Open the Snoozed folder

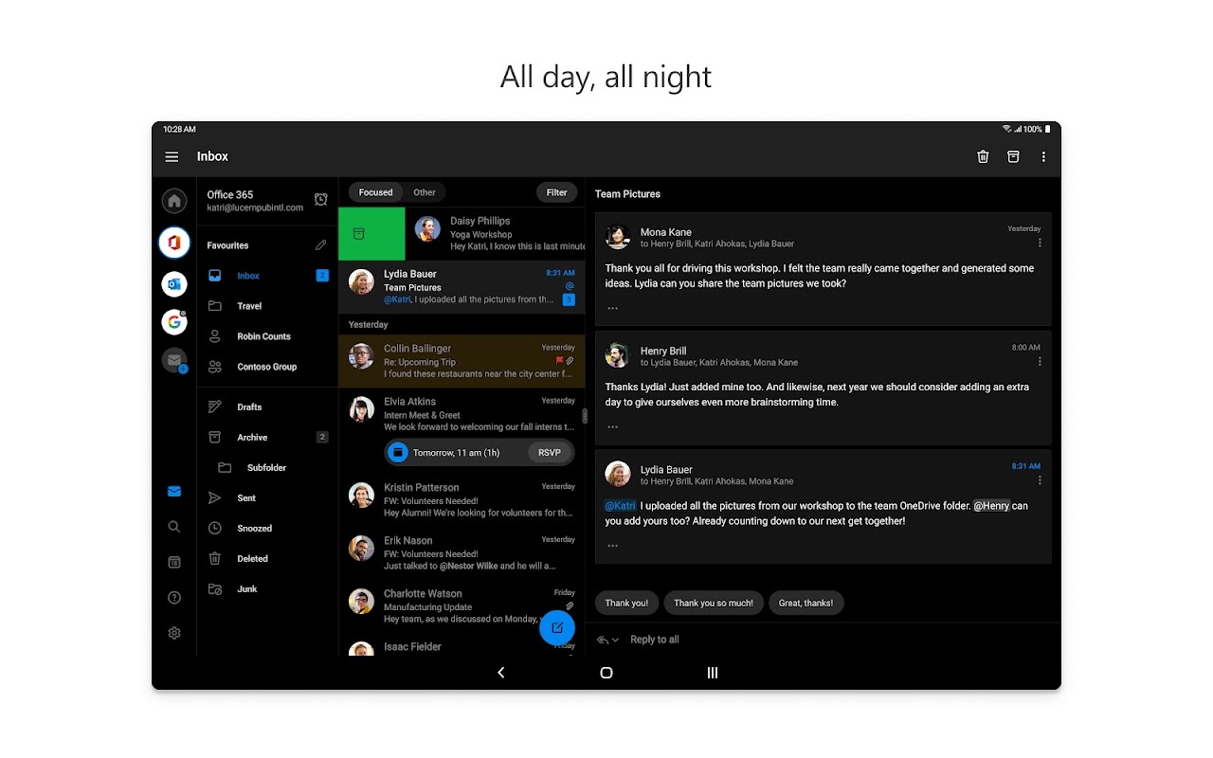click(x=254, y=529)
